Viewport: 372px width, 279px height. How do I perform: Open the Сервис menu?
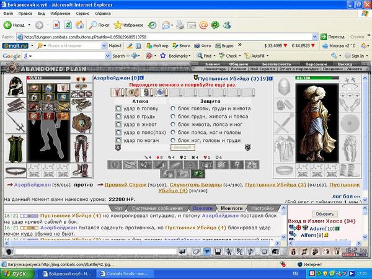[x=82, y=14]
